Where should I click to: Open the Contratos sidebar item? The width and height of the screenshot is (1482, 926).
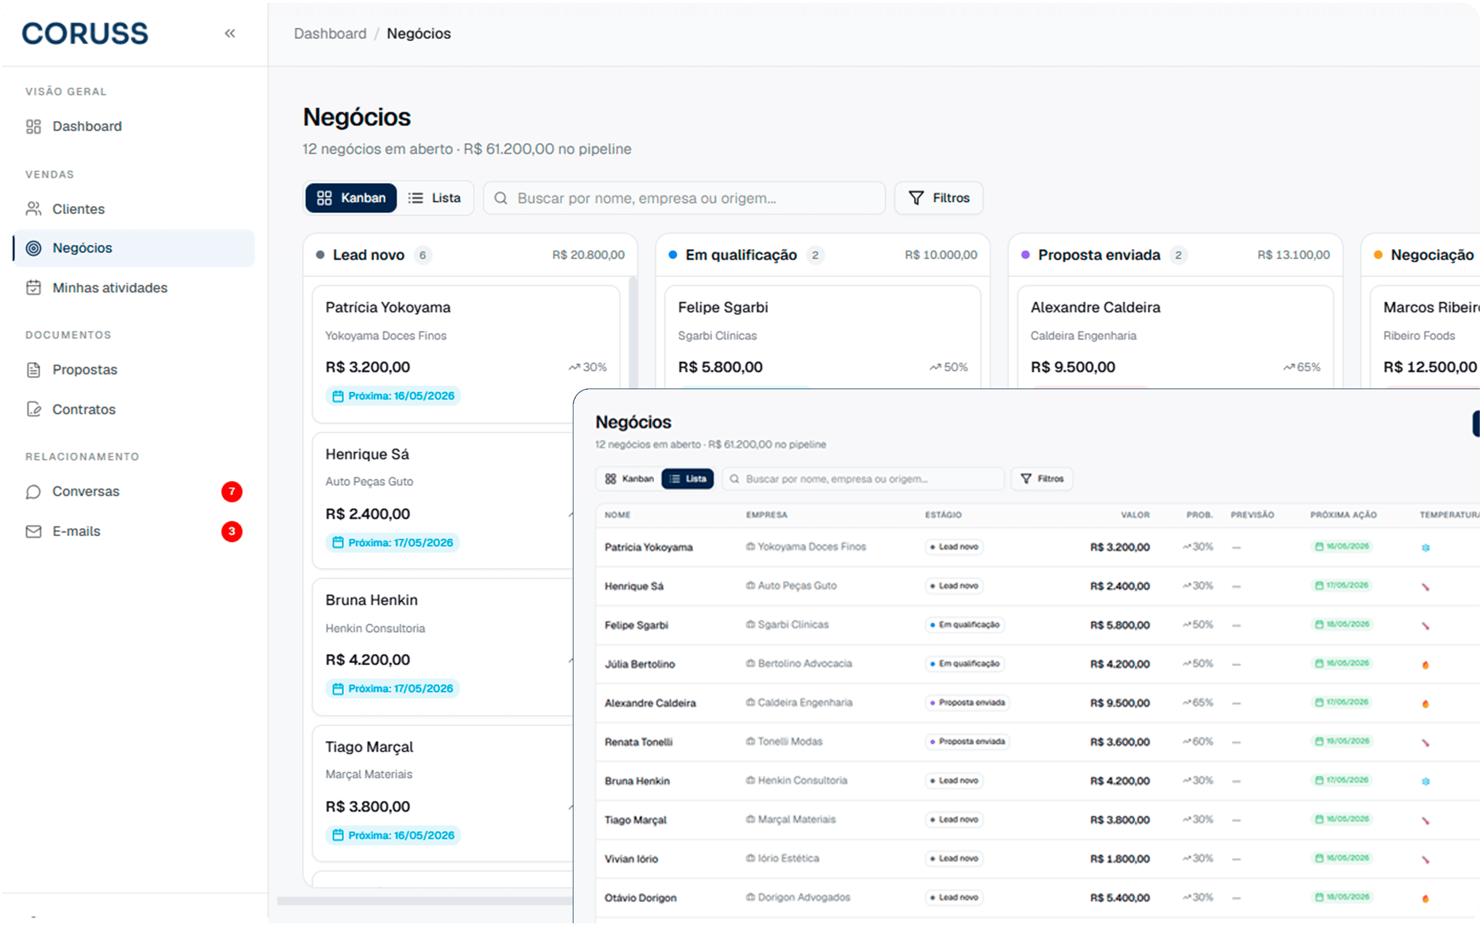(x=134, y=409)
